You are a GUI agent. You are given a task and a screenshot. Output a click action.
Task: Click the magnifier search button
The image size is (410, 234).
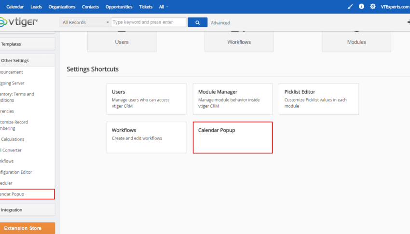197,22
